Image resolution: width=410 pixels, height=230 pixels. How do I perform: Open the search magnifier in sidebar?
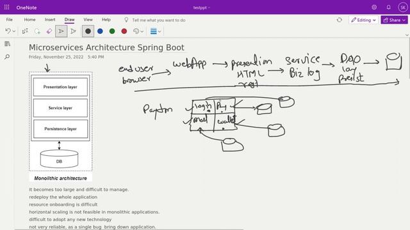tap(7, 57)
